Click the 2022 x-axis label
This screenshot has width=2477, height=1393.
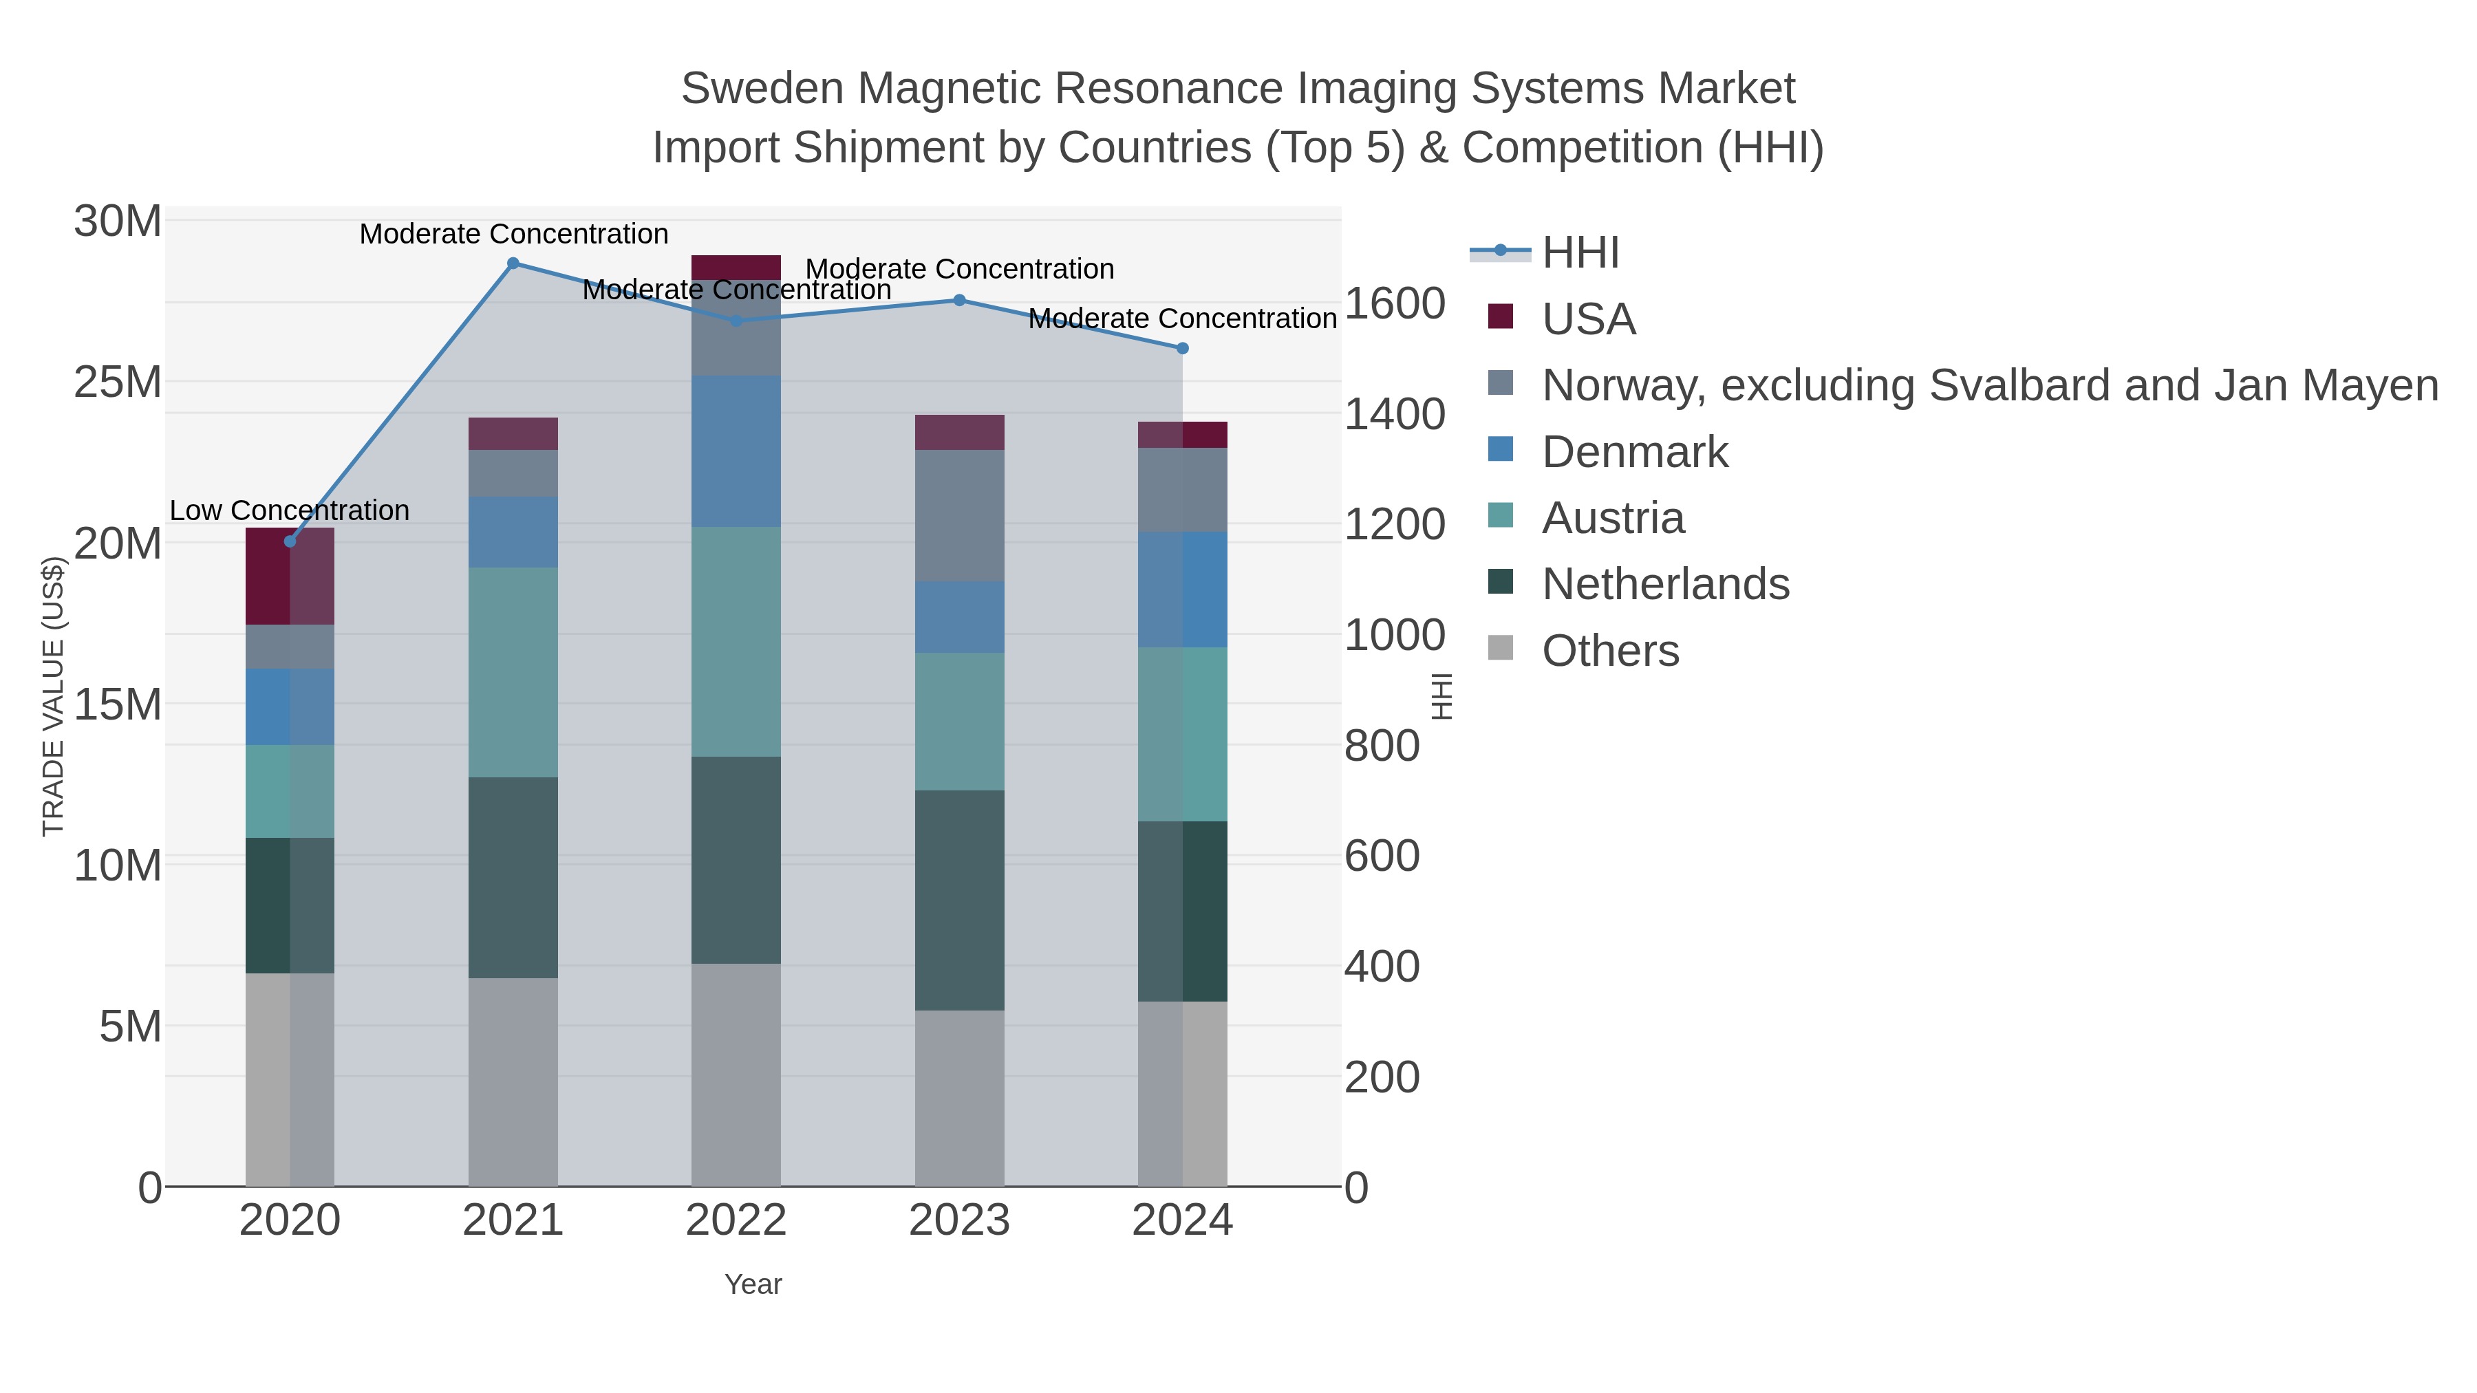click(736, 1221)
